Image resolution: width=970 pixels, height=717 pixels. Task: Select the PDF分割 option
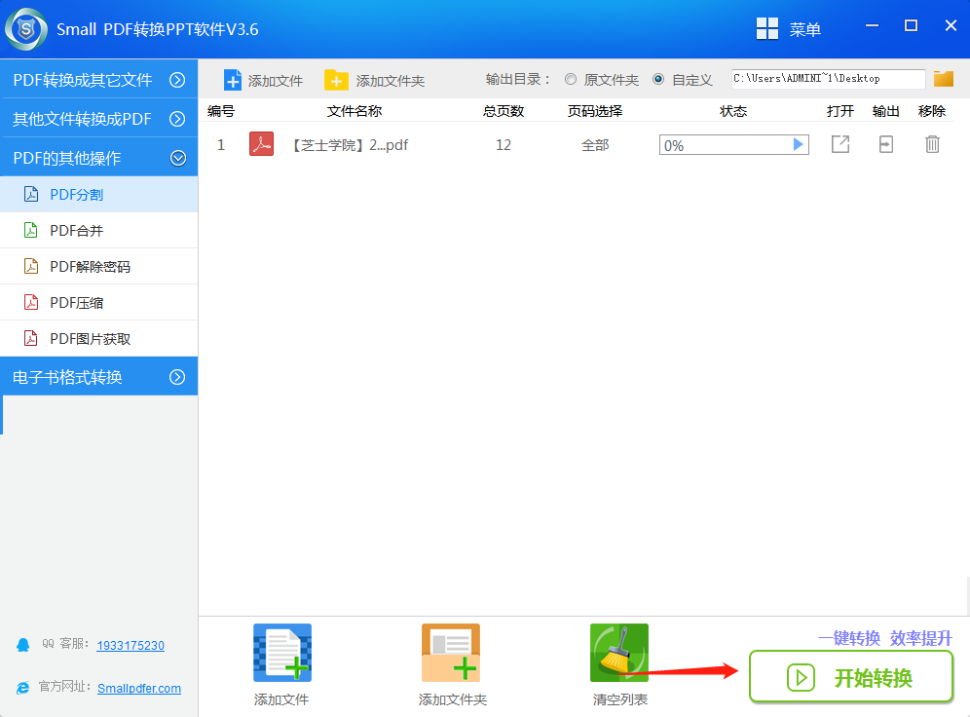99,194
